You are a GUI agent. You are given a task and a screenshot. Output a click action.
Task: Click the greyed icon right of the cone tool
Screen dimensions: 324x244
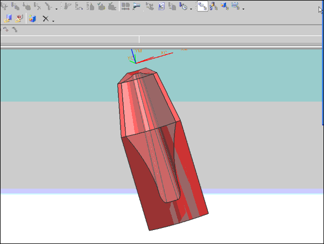(x=150, y=6)
